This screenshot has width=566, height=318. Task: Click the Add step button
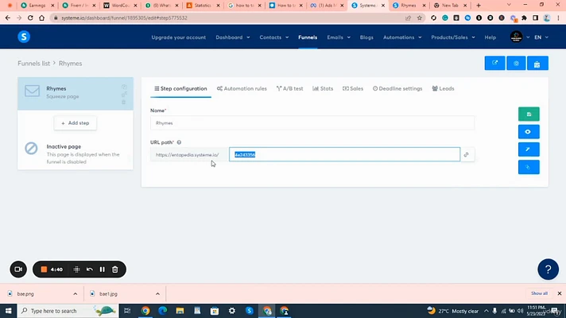click(x=76, y=123)
